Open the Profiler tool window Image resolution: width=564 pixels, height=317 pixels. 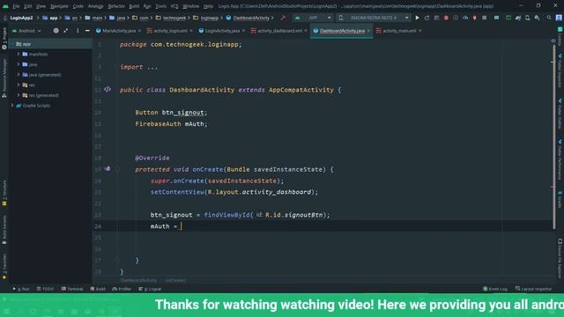click(x=122, y=289)
